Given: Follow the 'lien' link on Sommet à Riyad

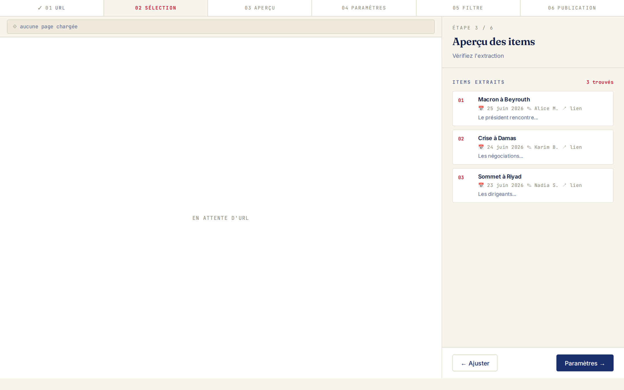Looking at the screenshot, I should coord(576,185).
